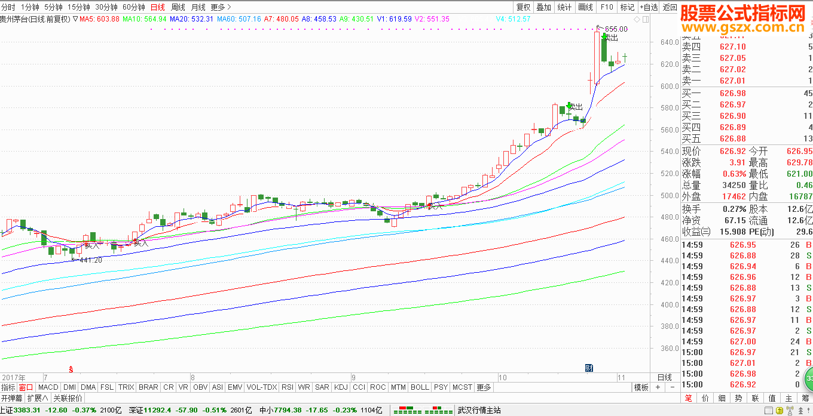Select the 值 value tab in the quote panel
This screenshot has width=813, height=416.
(772, 398)
